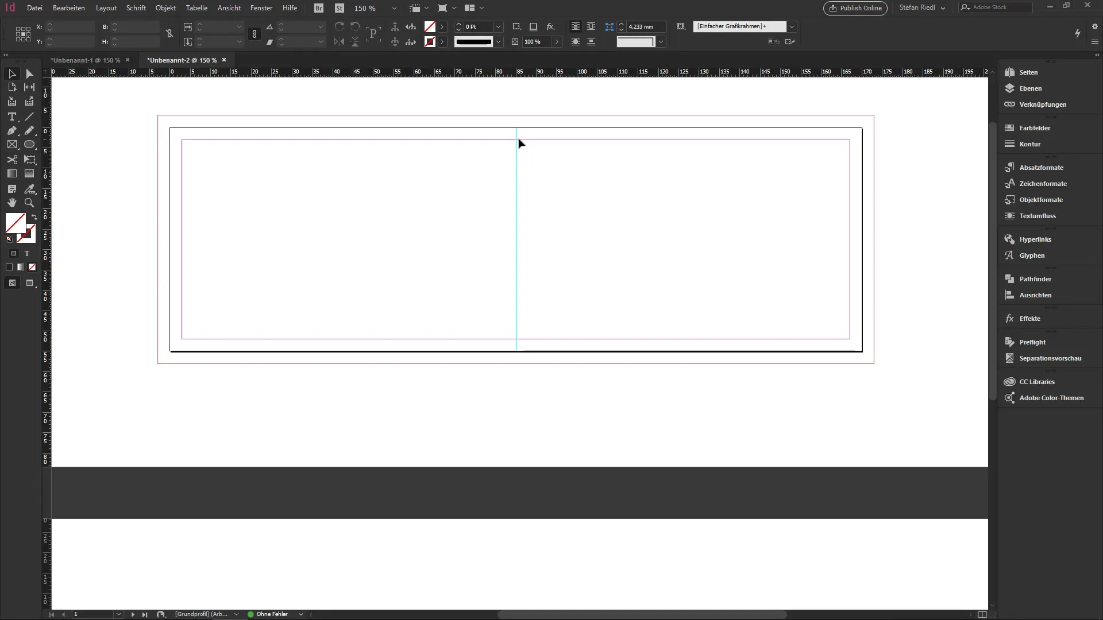1103x620 pixels.
Task: Select the Page tool
Action: click(x=11, y=87)
